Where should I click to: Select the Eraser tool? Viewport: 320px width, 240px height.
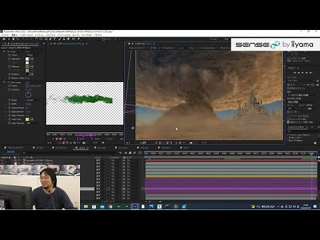pyautogui.click(x=68, y=39)
